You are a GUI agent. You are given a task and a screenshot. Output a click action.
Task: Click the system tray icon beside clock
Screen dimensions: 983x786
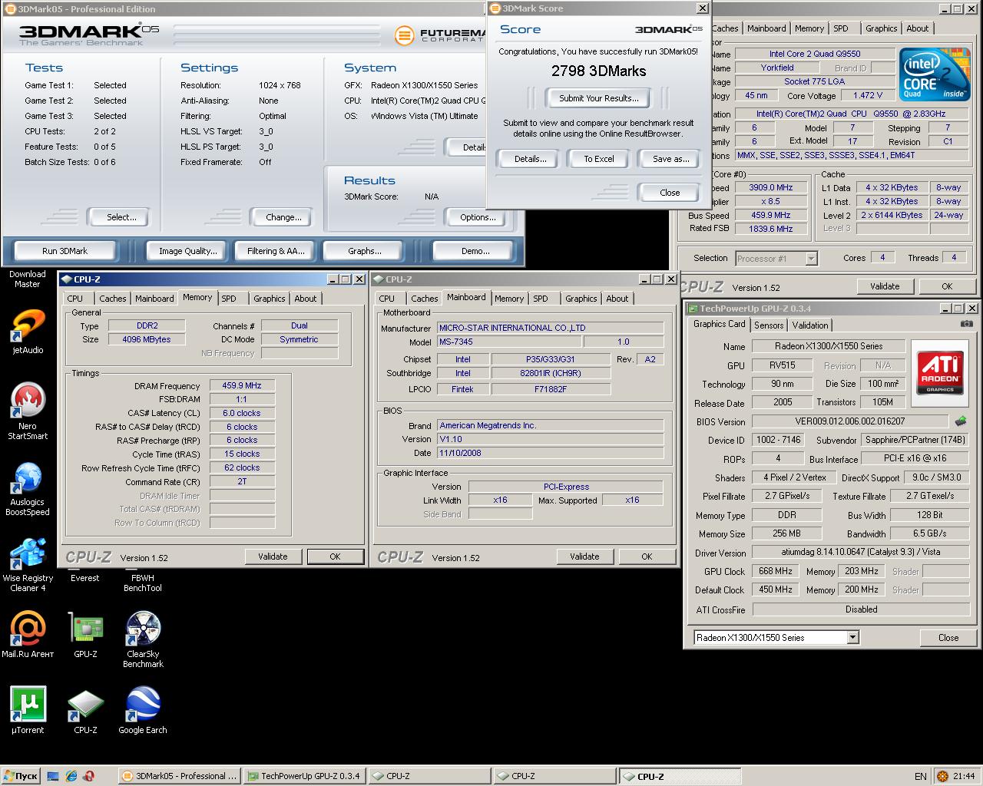tap(942, 776)
